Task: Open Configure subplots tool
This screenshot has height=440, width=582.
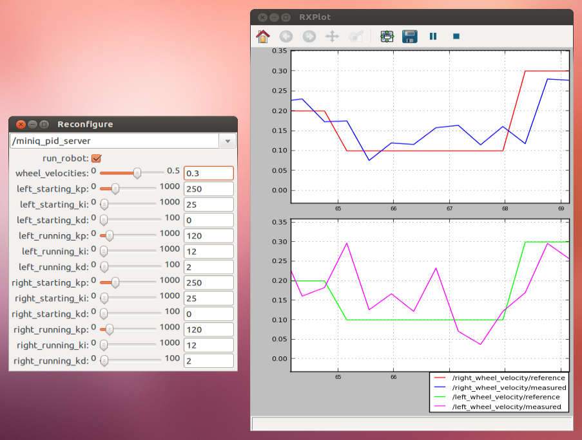Action: point(387,37)
